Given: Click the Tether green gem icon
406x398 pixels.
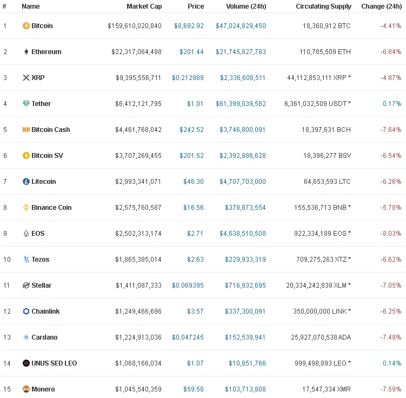Looking at the screenshot, I should point(26,104).
